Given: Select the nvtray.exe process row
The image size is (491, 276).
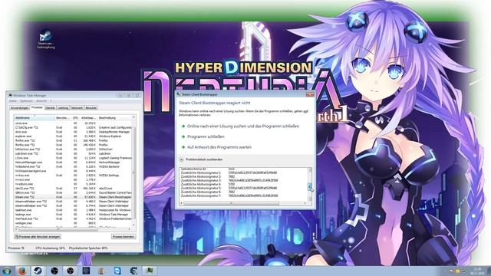Looking at the screenshot, I should (x=73, y=176).
